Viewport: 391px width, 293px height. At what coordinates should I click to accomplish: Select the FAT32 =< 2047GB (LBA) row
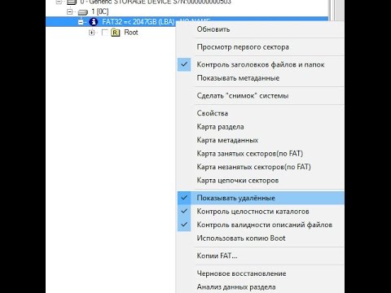point(187,22)
